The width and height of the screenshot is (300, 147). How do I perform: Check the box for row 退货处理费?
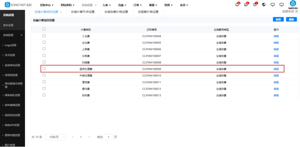pyautogui.click(x=44, y=69)
